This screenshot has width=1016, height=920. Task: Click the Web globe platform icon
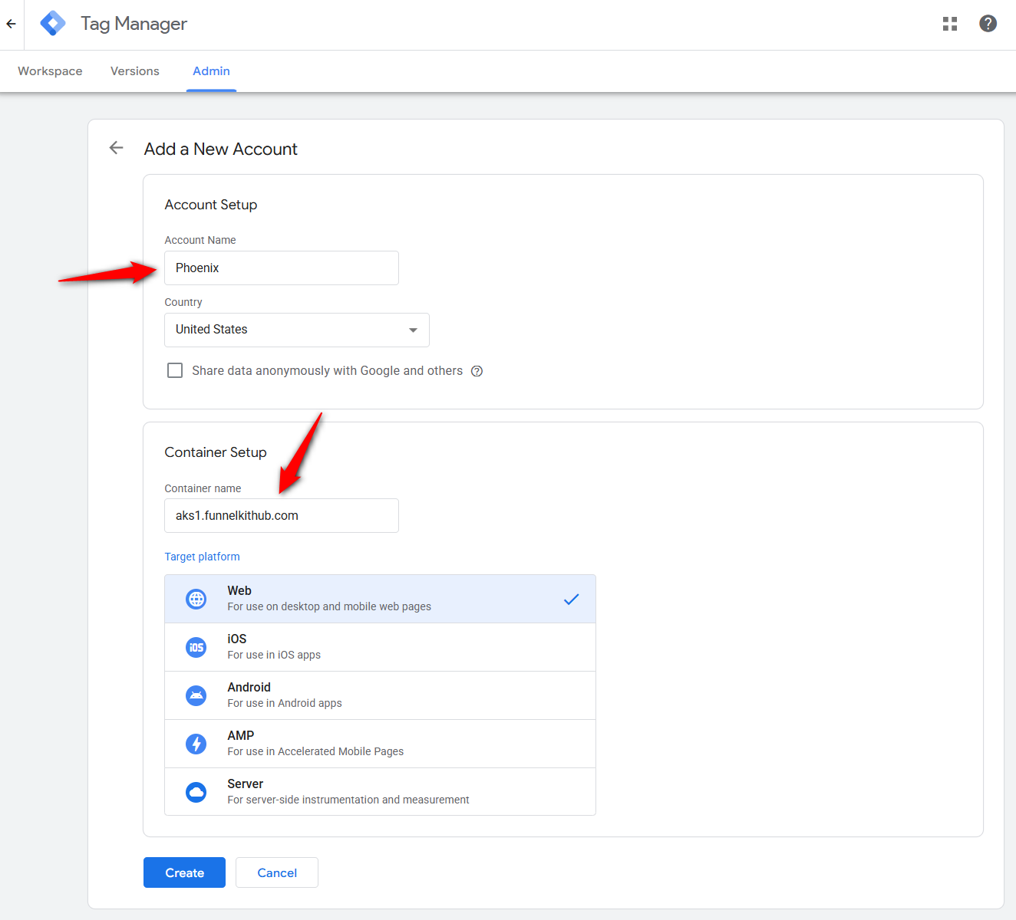[x=196, y=599]
